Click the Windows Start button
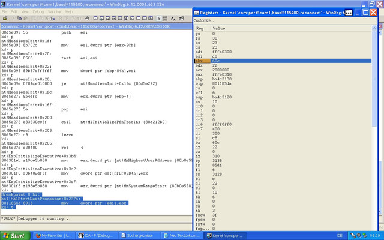 15,236
